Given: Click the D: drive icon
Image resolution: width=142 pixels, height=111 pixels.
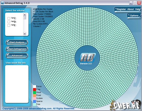Looking at the screenshot, I should [x=12, y=21].
